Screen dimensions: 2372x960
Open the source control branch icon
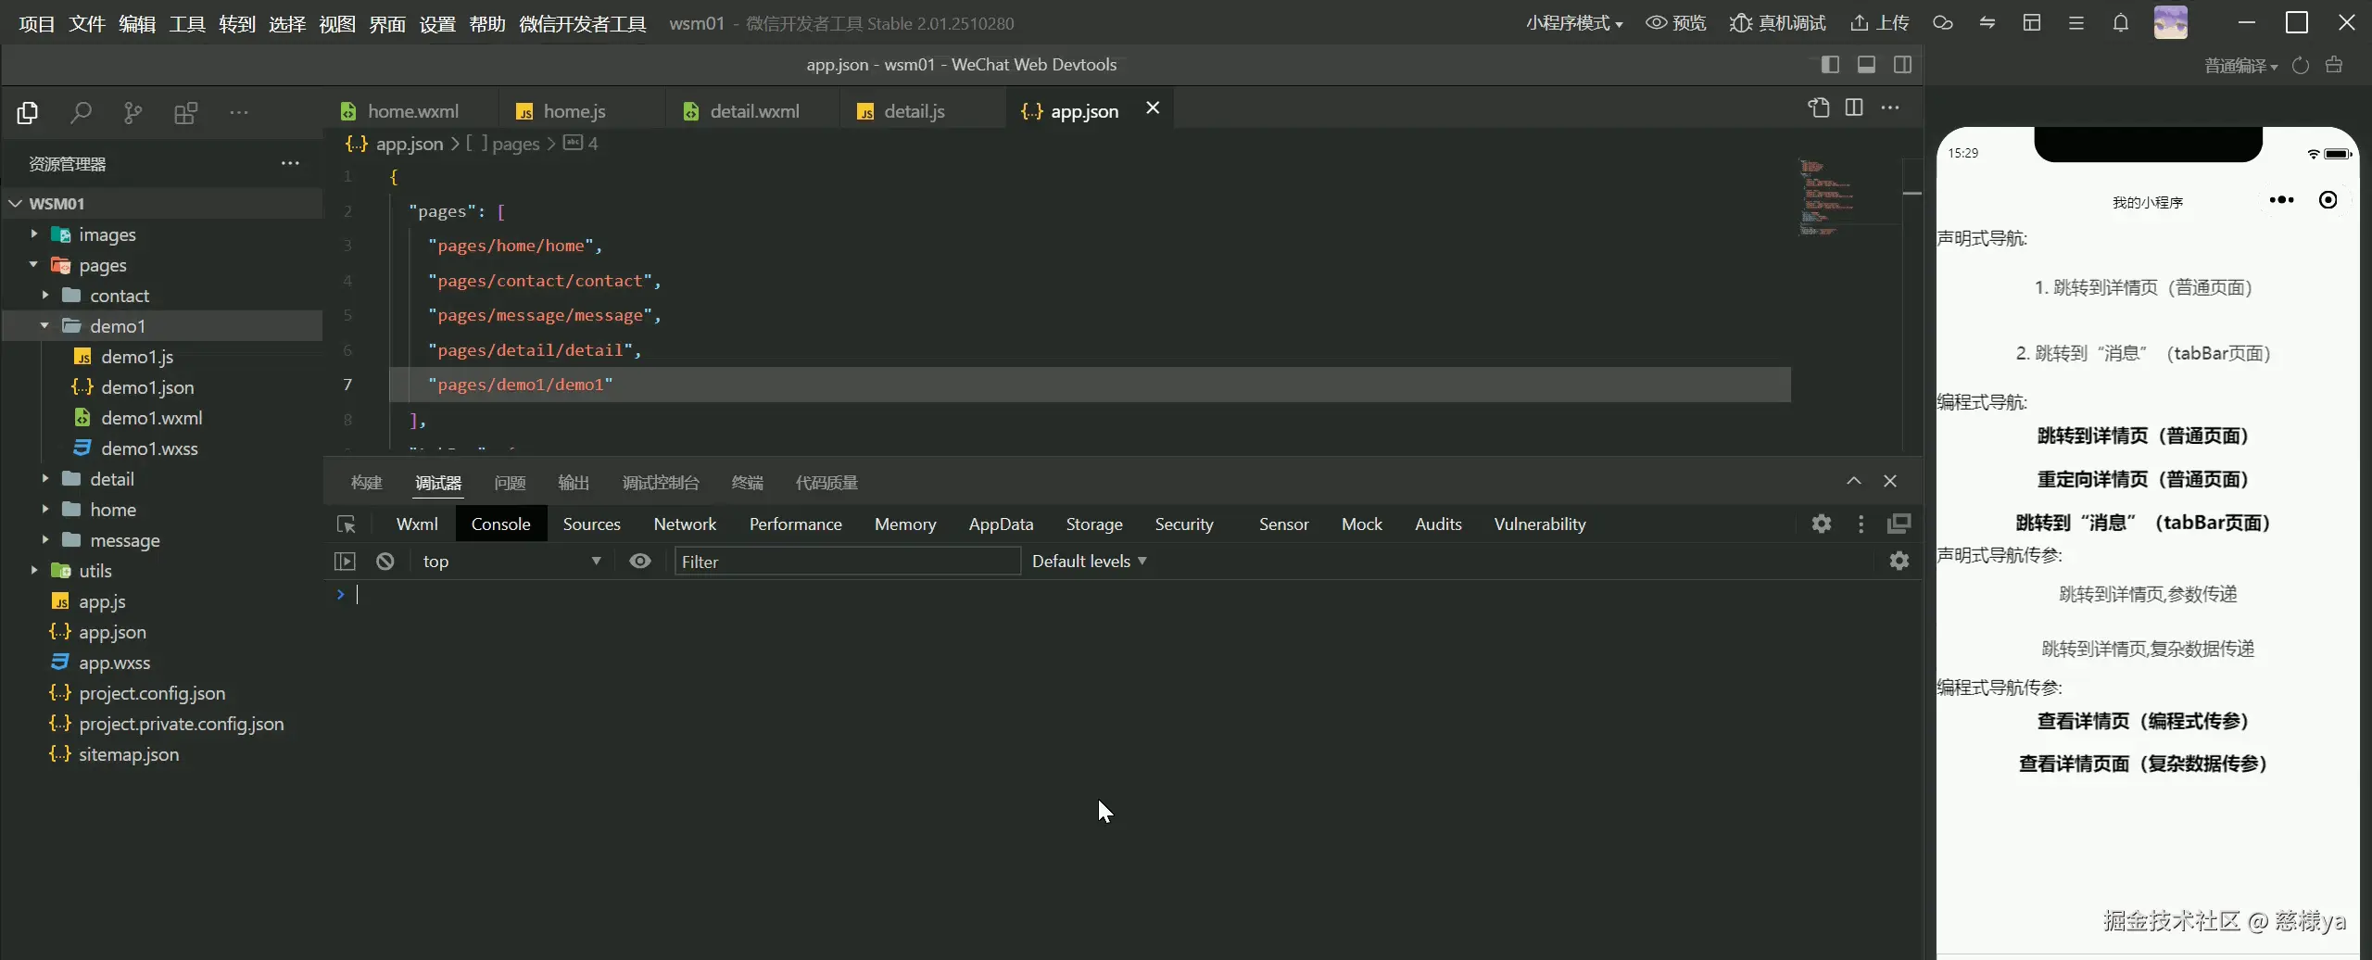133,113
